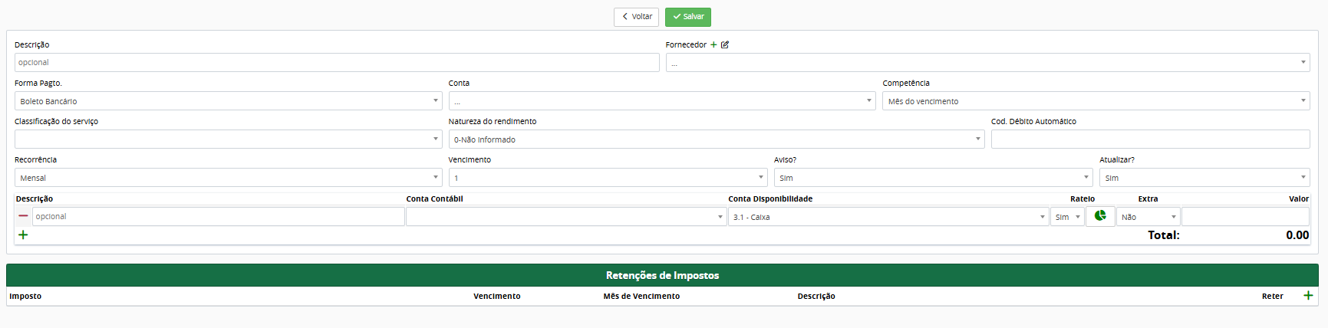The height and width of the screenshot is (328, 1328).
Task: Open the Competência dropdown
Action: (x=1096, y=101)
